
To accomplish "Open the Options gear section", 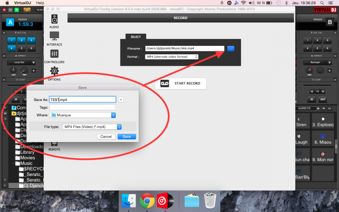I will (x=54, y=73).
